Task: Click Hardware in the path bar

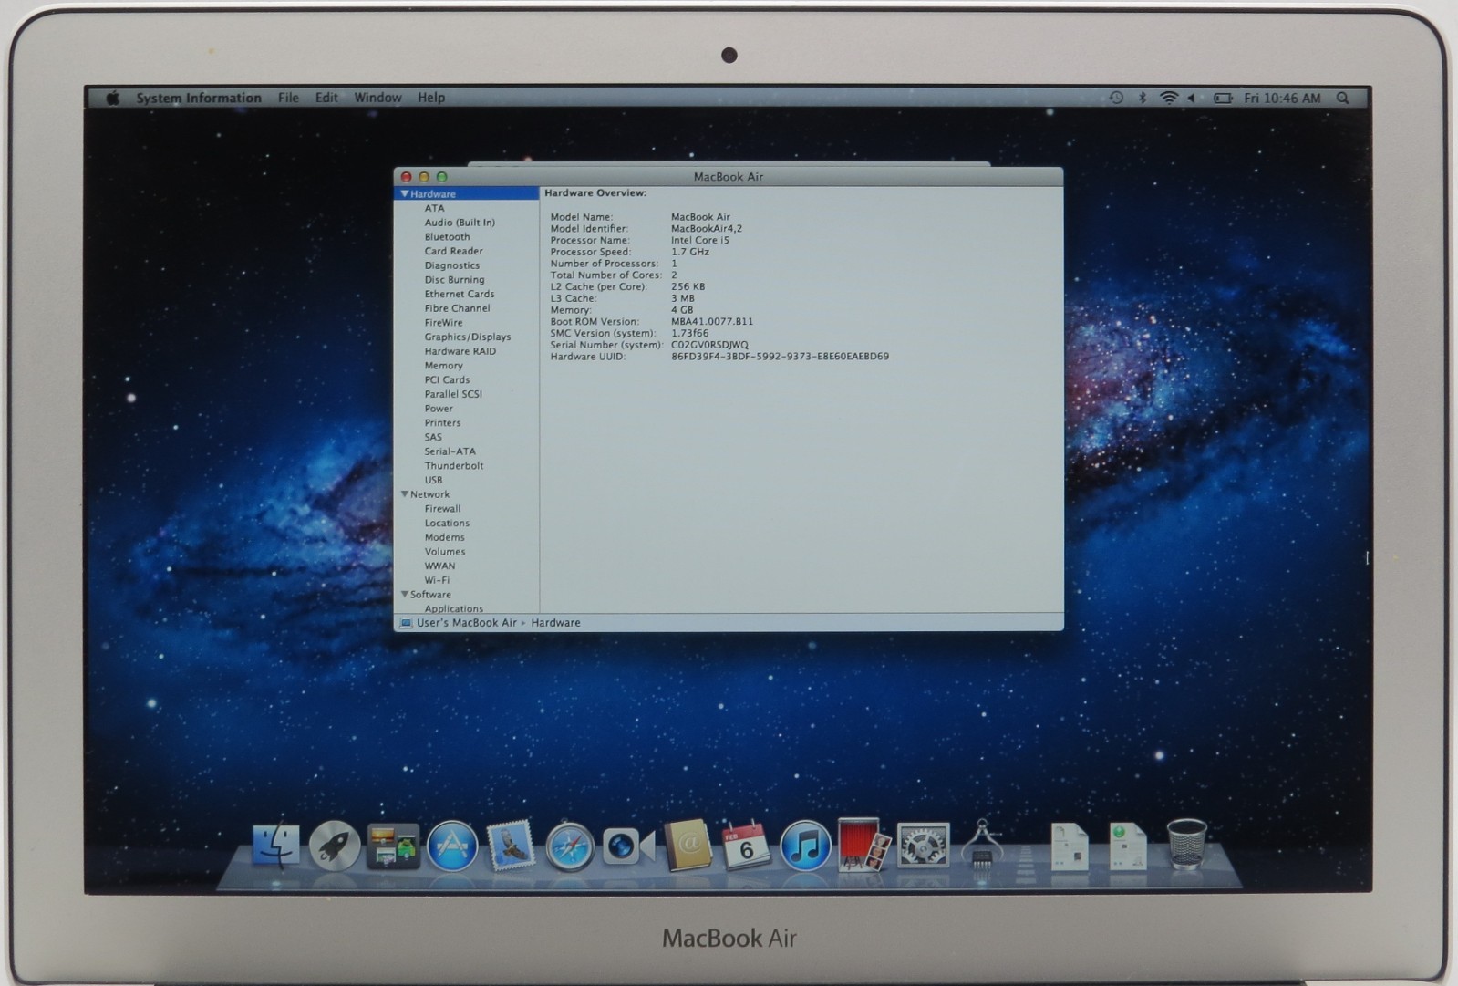Action: pos(555,623)
